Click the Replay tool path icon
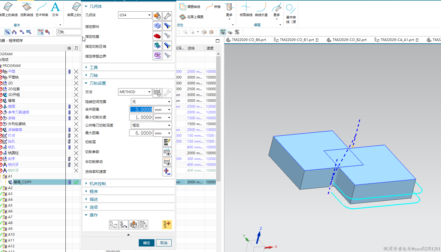Screen dimensions: 441x252 pos(123,225)
